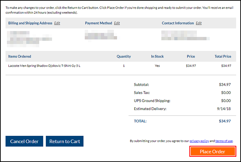Click the Quantity column header

[x=124, y=56]
